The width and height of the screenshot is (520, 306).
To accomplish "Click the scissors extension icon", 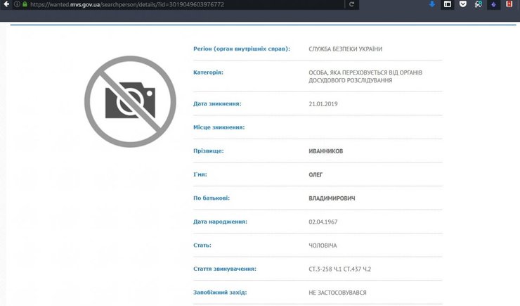I will 478,4.
